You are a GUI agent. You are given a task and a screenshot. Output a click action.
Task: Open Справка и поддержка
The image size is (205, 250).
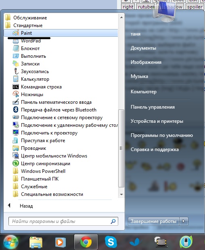tap(155, 149)
